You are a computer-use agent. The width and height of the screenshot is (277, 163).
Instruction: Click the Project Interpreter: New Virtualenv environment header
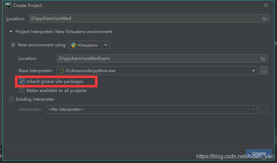coord(63,32)
